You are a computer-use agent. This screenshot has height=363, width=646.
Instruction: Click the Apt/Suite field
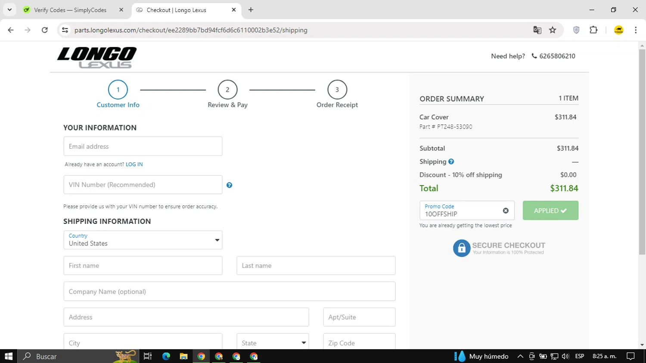[359, 317]
